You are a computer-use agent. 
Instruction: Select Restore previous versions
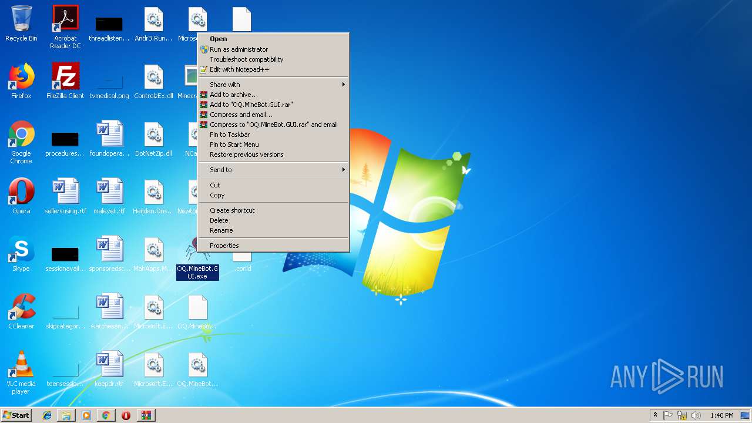[273, 155]
